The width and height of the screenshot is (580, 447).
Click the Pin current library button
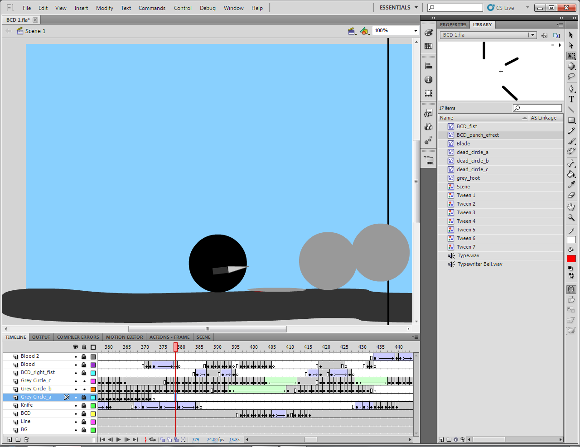click(545, 35)
